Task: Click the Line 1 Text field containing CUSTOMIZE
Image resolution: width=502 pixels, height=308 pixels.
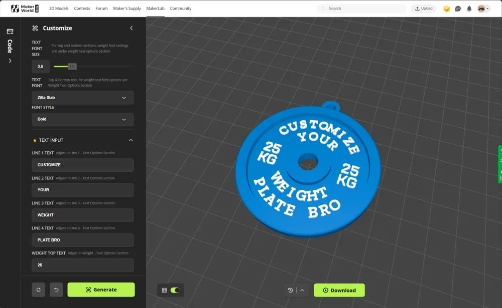Action: [x=83, y=165]
